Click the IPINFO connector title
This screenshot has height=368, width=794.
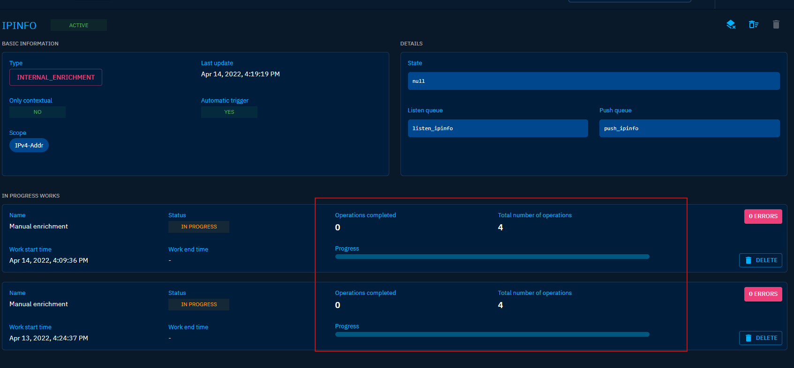point(19,25)
